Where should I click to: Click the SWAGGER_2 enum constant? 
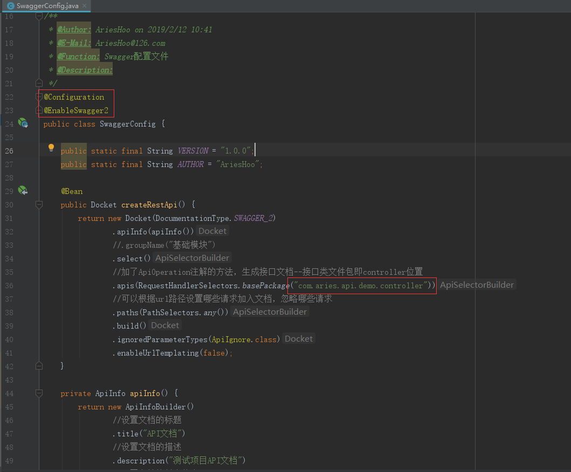253,218
